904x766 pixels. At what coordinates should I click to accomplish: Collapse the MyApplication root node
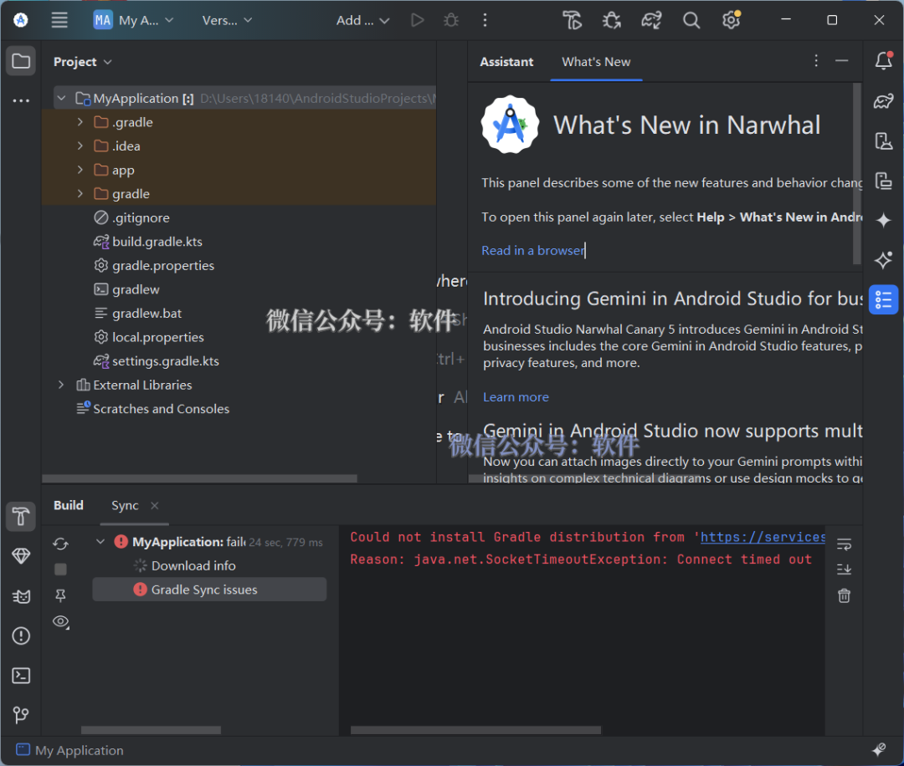tap(61, 99)
